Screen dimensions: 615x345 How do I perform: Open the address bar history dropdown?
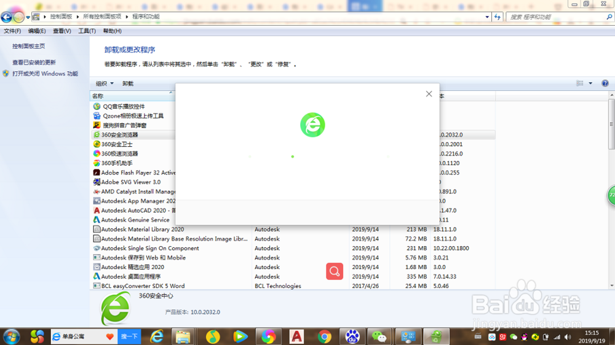tap(487, 17)
